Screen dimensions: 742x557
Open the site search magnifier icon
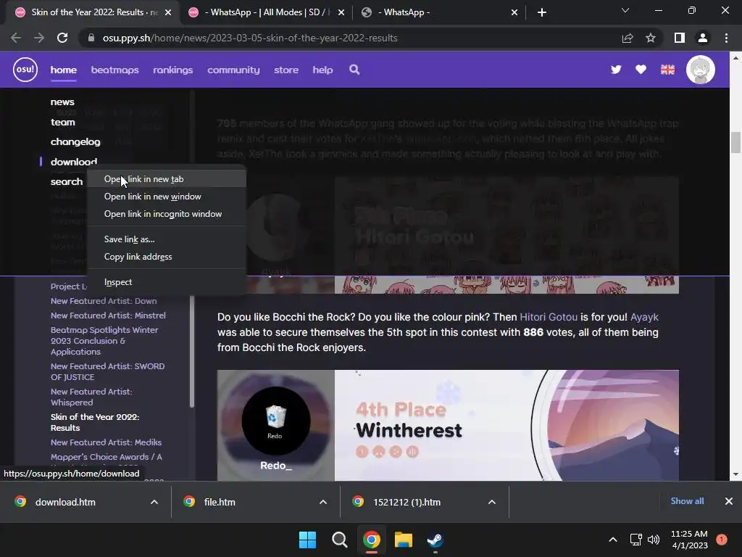point(354,70)
